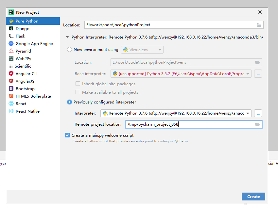Image resolution: width=278 pixels, height=205 pixels.
Task: Click the Django icon in project list
Action: pyautogui.click(x=11, y=28)
